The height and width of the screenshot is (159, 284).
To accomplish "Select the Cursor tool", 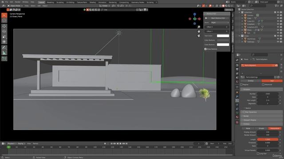I will (4, 20).
